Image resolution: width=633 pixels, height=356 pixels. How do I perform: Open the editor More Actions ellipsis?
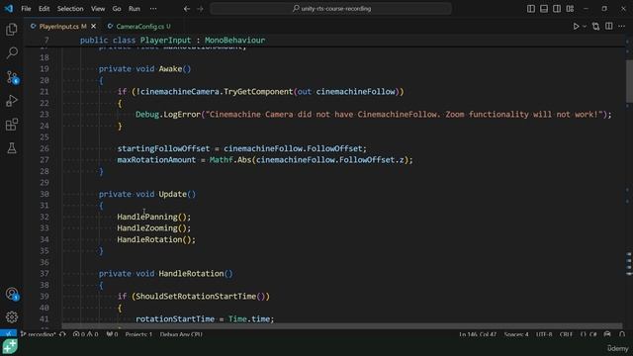coord(622,27)
